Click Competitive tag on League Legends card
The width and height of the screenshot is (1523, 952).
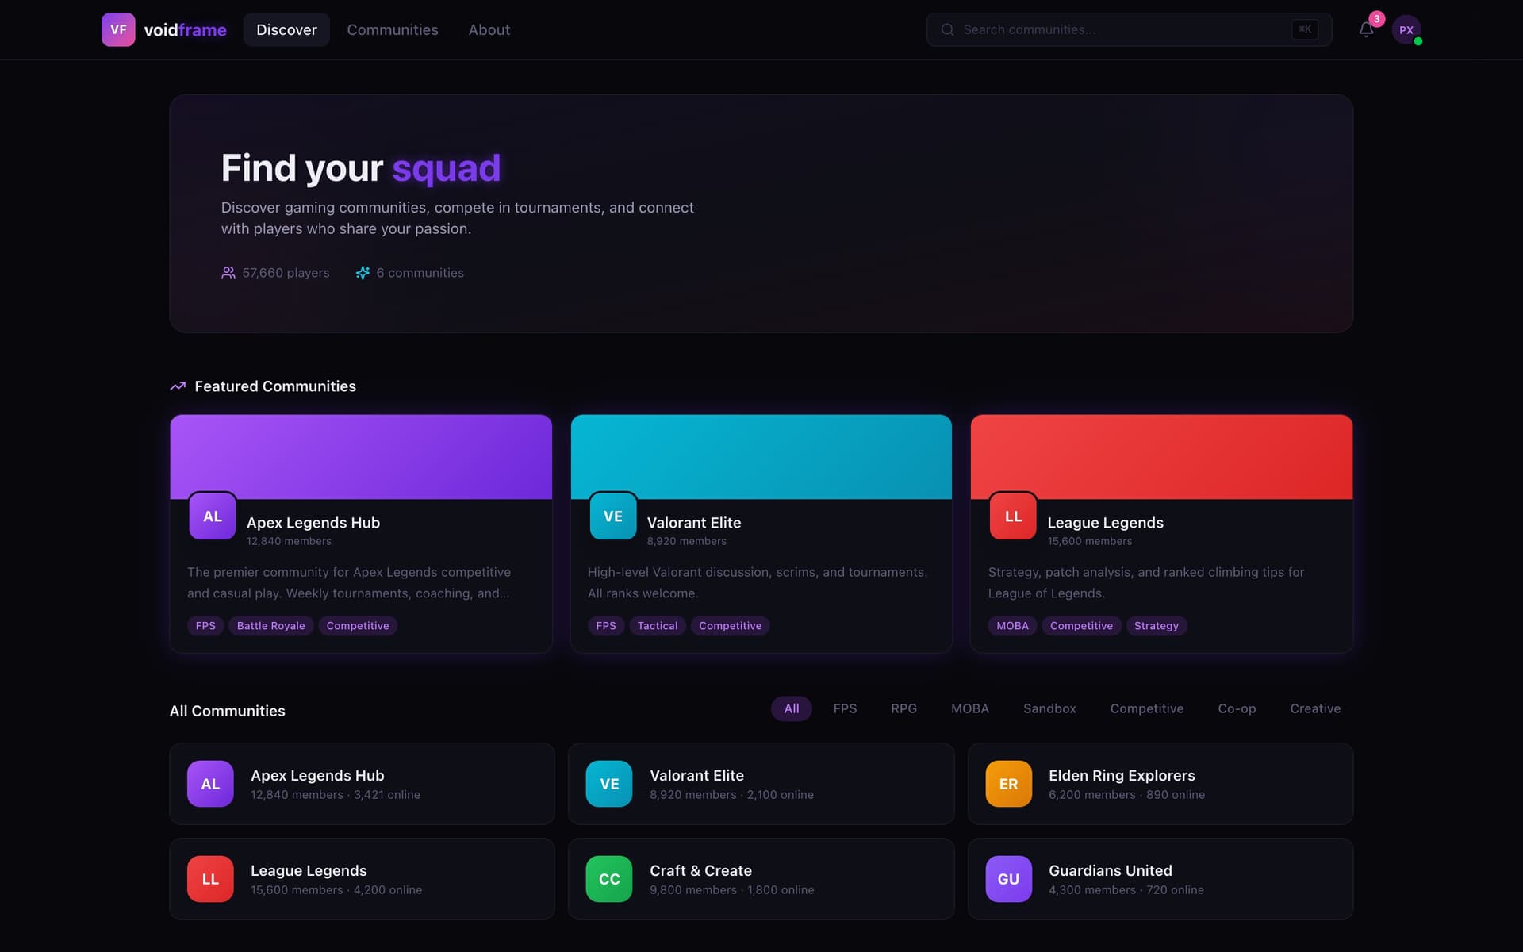[x=1081, y=626]
